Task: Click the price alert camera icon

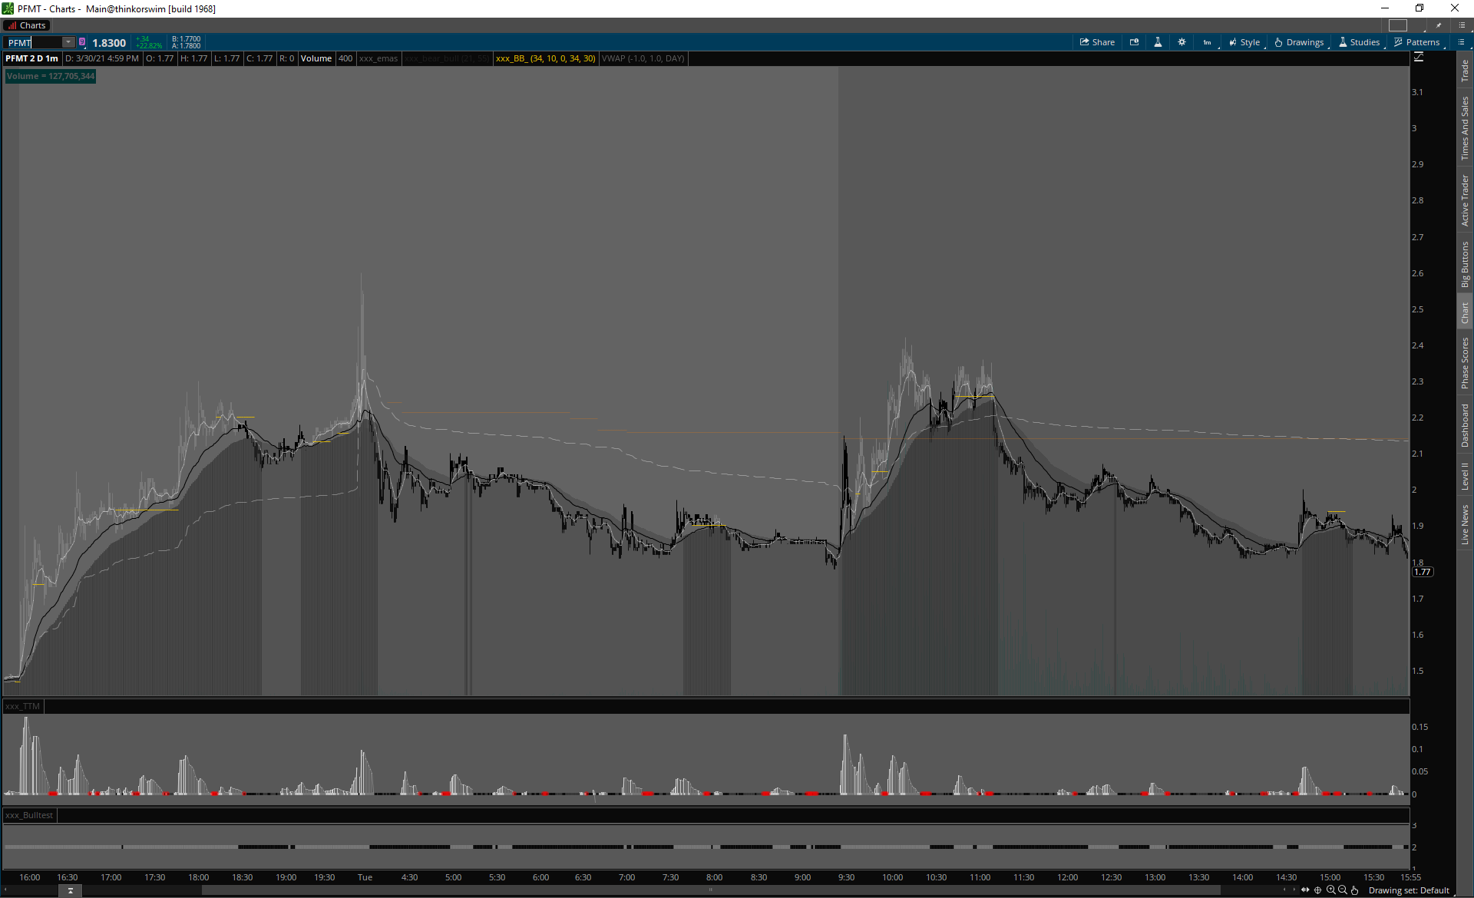Action: point(1134,42)
